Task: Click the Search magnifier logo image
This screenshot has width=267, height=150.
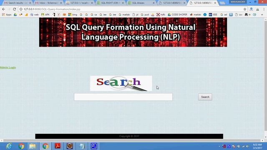Action: coord(121,83)
